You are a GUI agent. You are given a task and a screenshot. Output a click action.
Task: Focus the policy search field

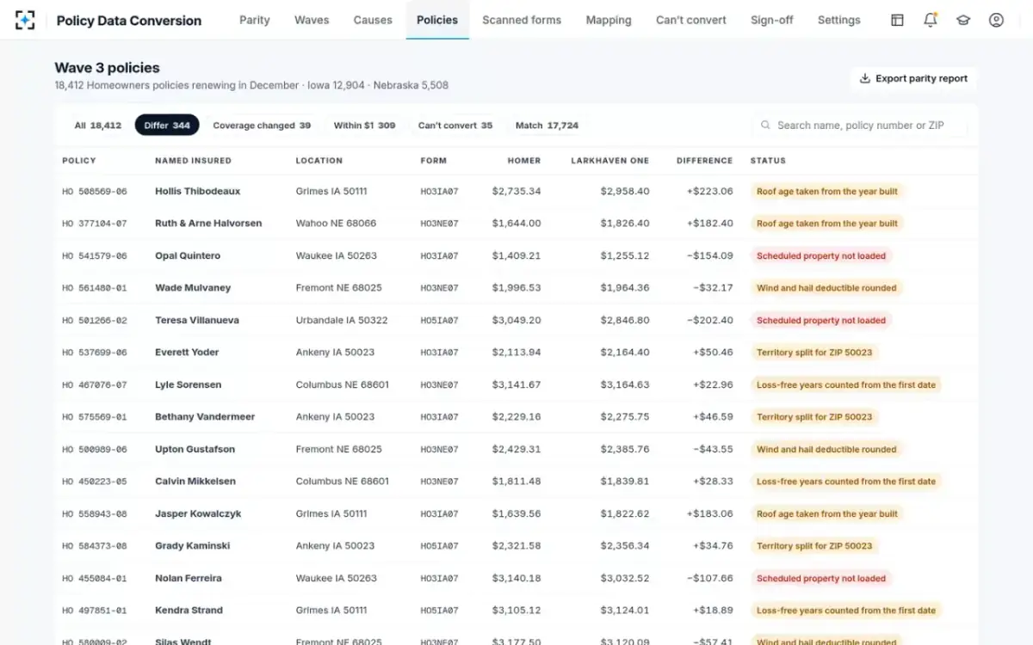(860, 126)
